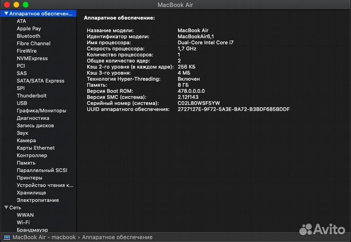
Task: Click the hardware UUID value
Action: 234,109
